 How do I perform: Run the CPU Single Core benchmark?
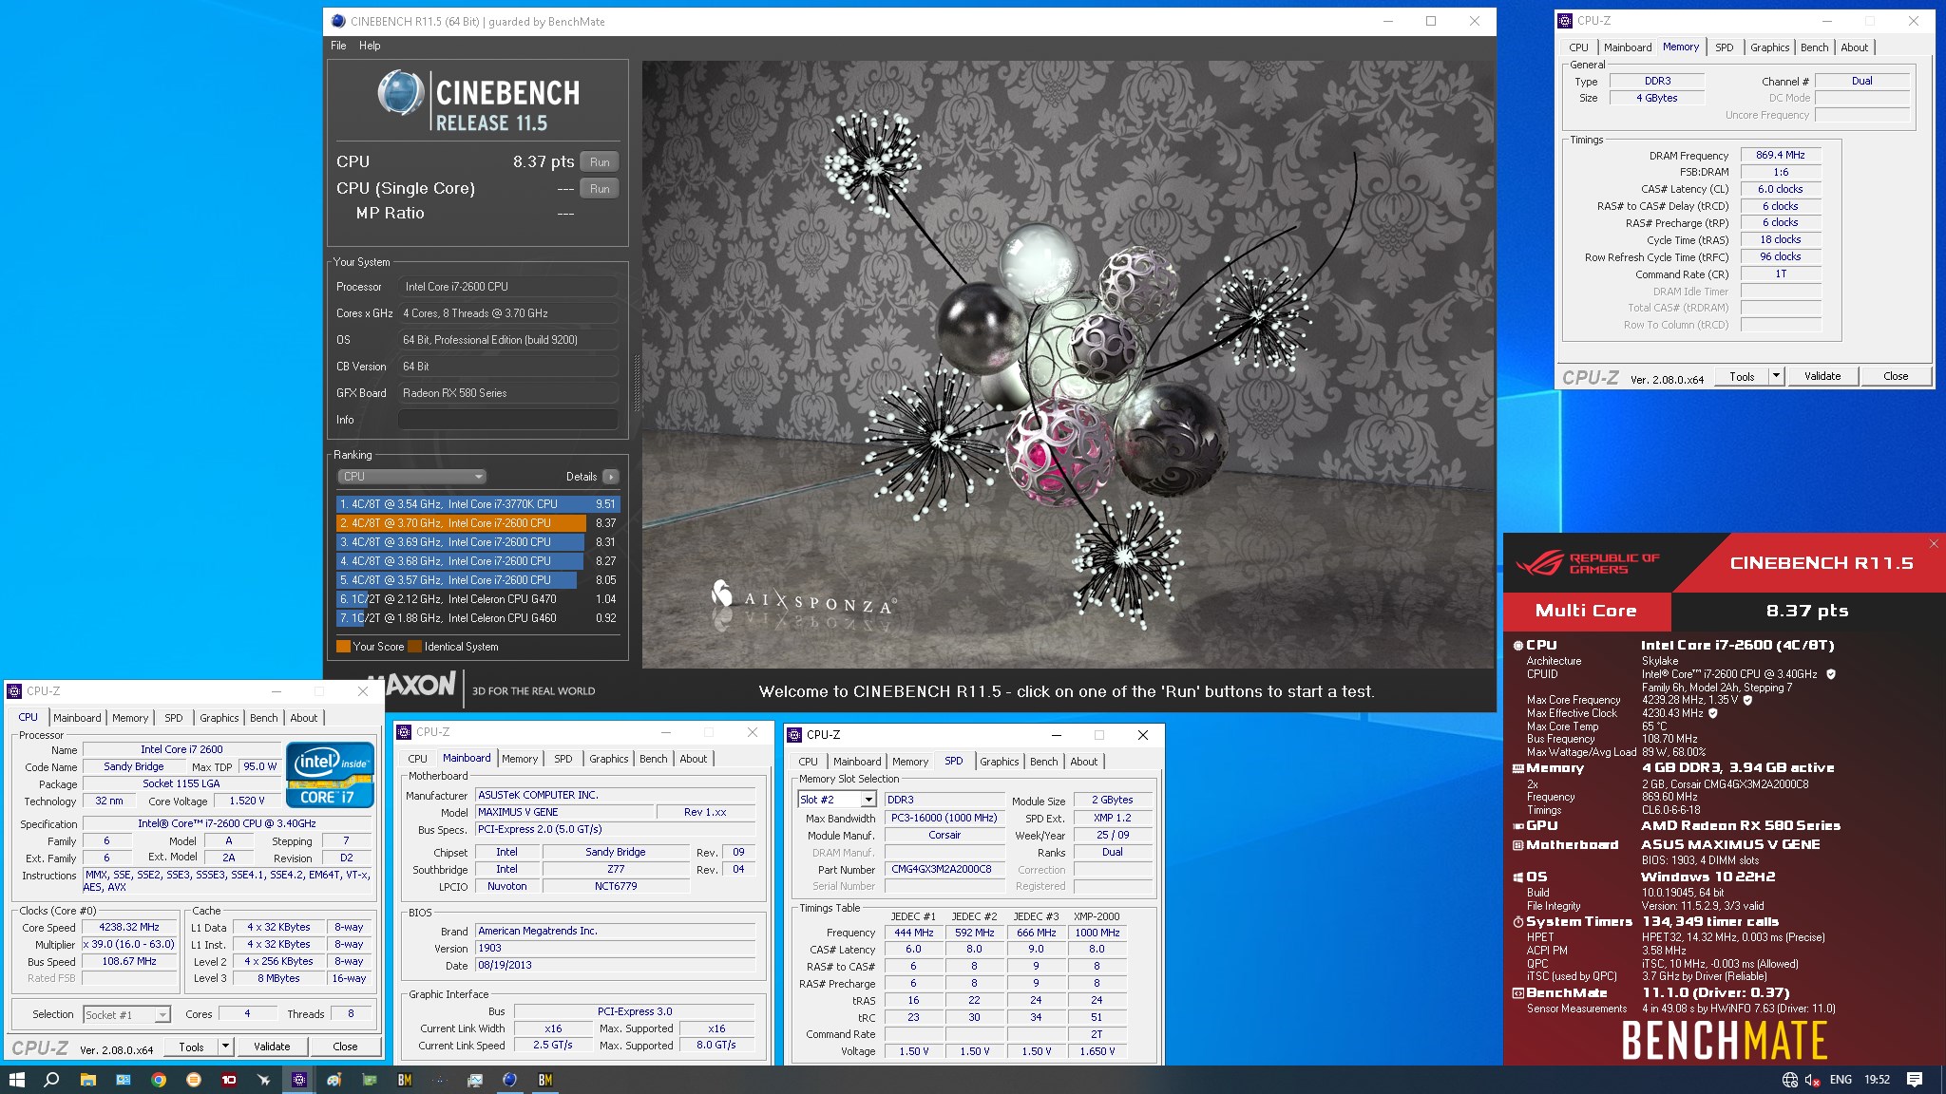point(600,189)
